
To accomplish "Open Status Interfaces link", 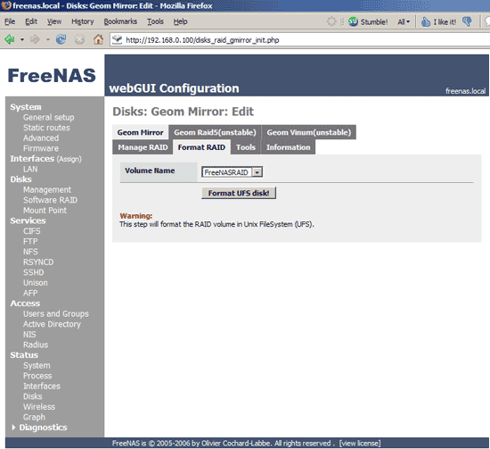I will point(42,386).
